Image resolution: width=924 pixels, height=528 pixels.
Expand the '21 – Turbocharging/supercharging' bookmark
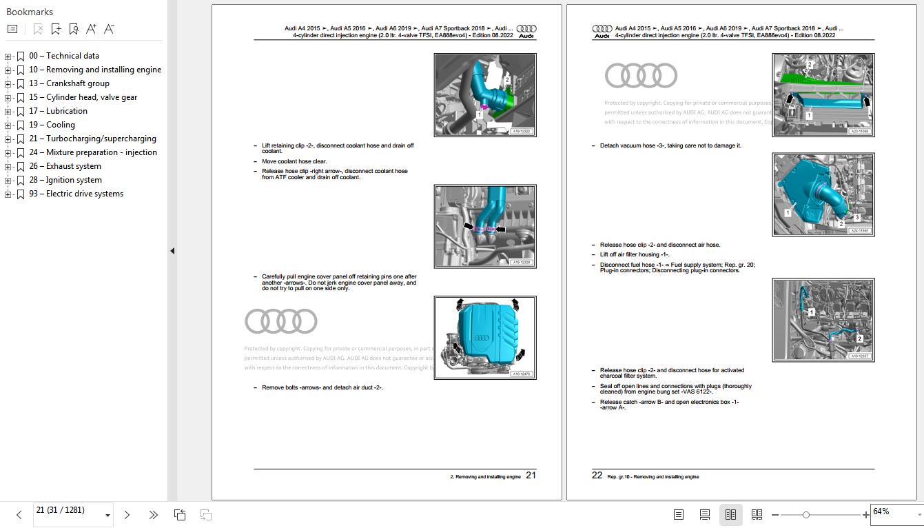point(8,139)
